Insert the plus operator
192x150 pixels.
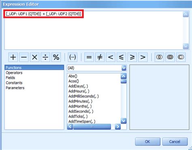click(x=13, y=57)
